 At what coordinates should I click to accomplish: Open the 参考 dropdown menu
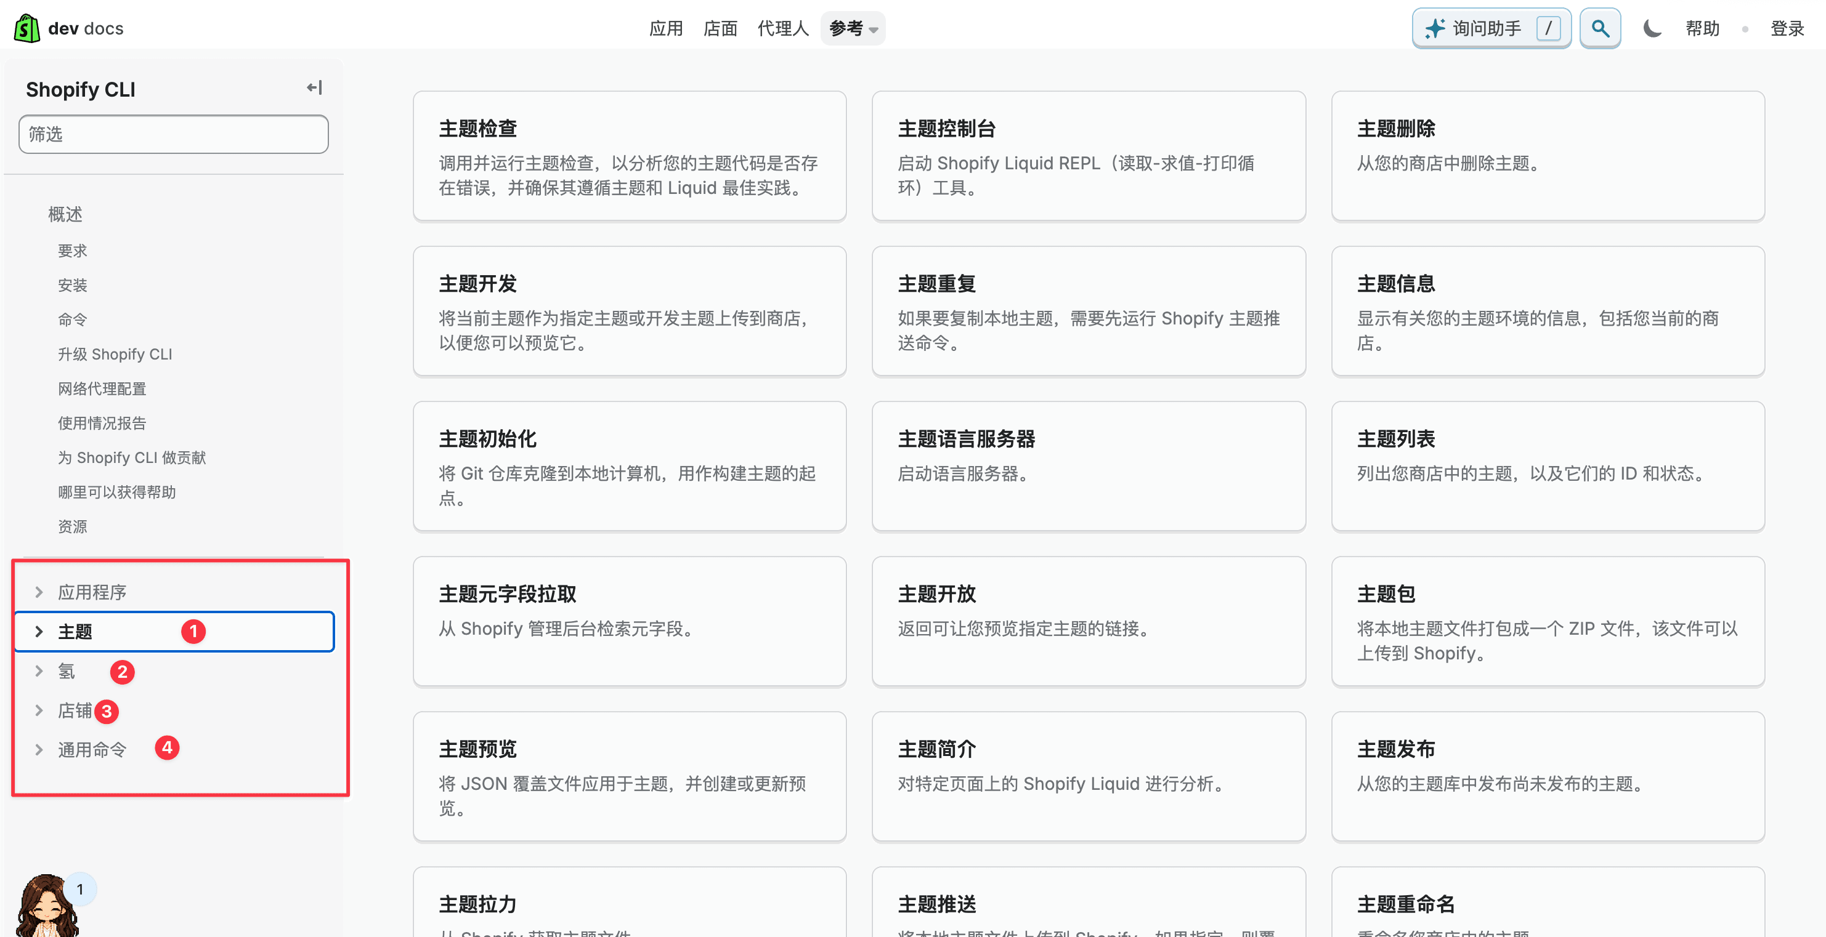tap(853, 28)
